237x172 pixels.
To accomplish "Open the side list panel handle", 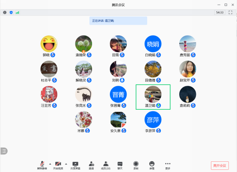I will pyautogui.click(x=4, y=151).
